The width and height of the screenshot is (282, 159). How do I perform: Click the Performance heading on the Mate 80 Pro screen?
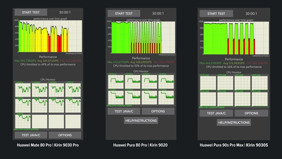[48, 57]
